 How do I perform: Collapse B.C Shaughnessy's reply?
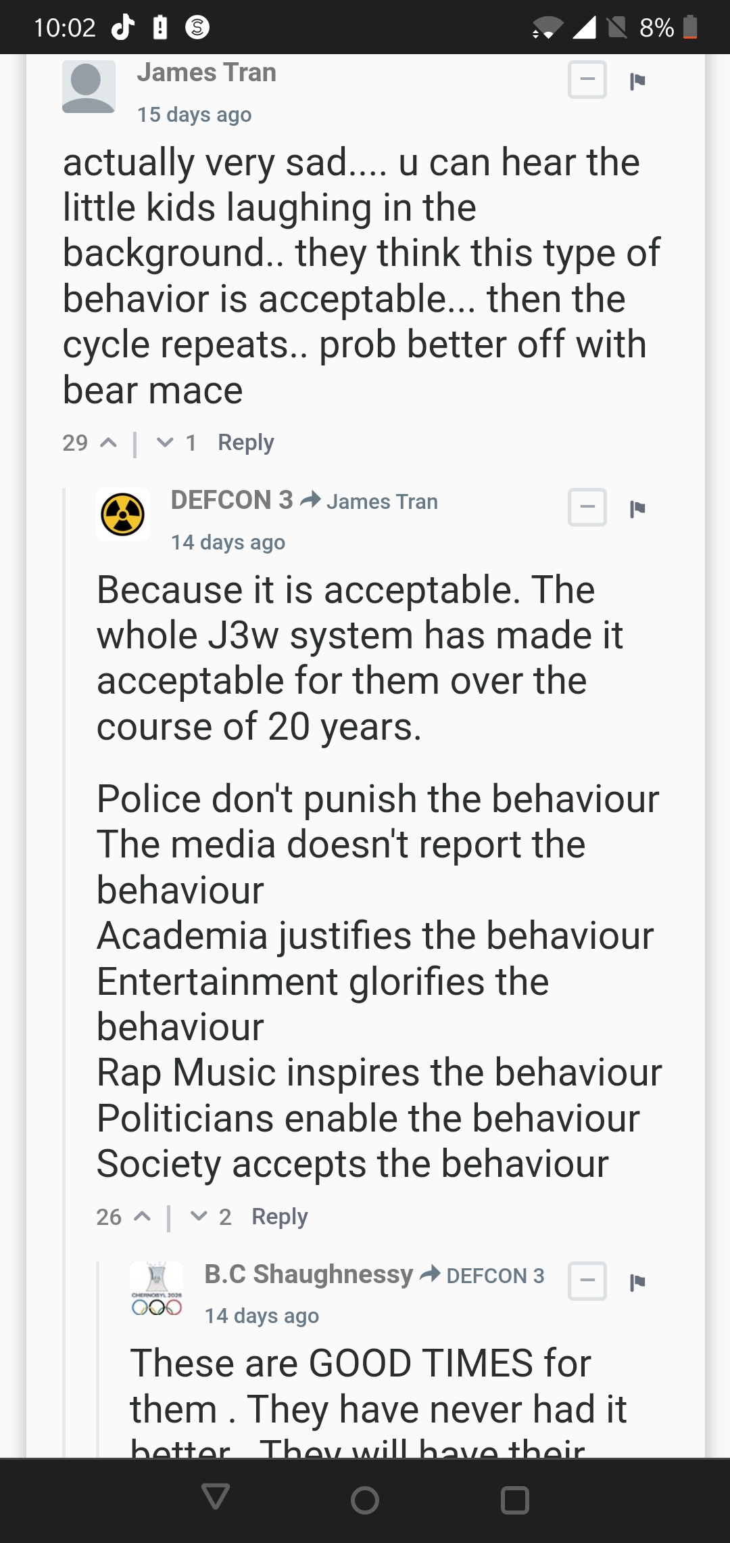point(587,1280)
